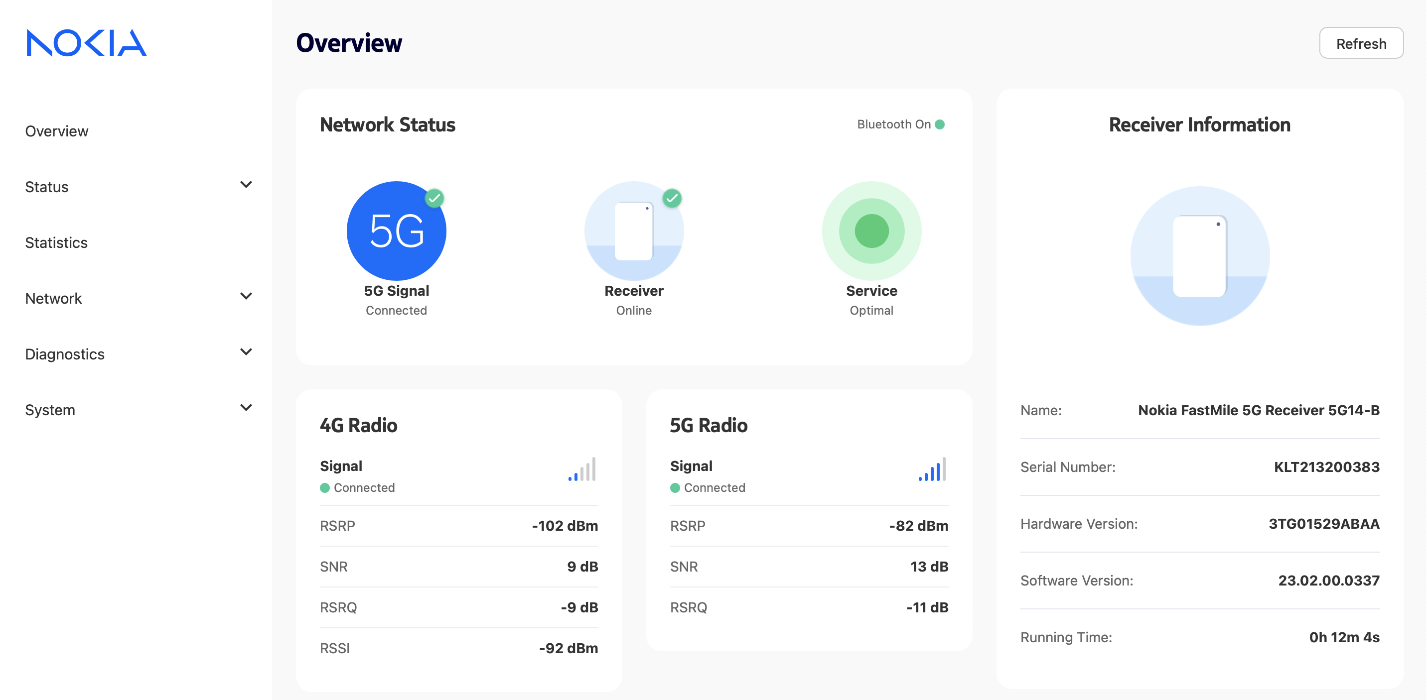Expand the Diagnostics menu chevron

click(x=246, y=352)
